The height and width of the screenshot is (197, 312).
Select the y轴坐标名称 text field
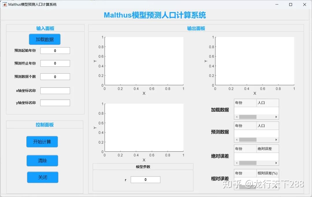55,103
